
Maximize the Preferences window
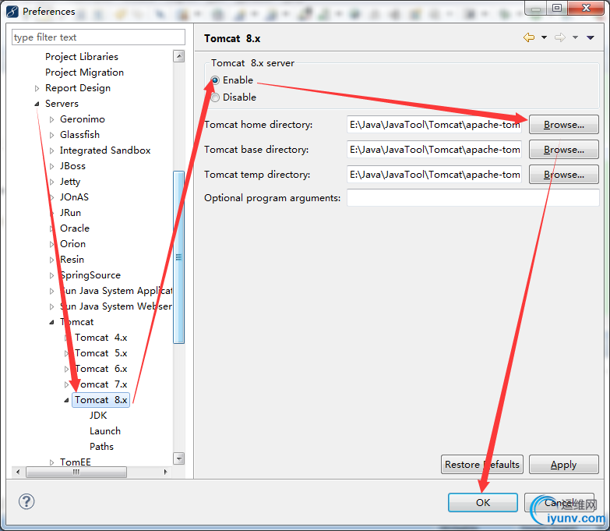557,8
